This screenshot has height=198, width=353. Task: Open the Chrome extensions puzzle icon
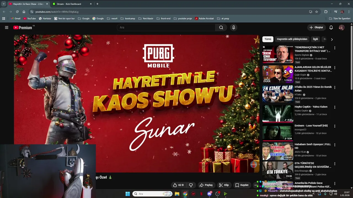pyautogui.click(x=326, y=12)
